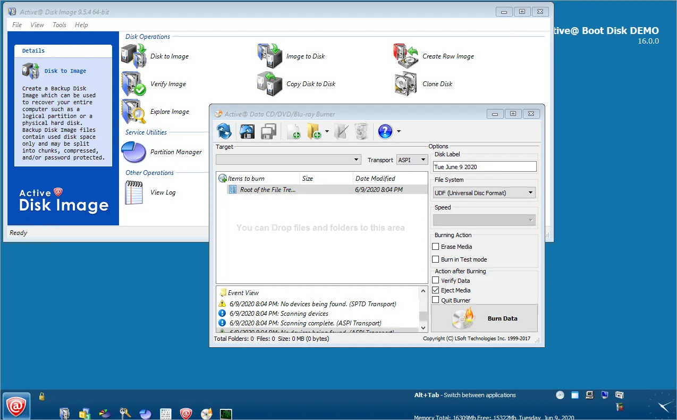
Task: Click the Disk Label text field
Action: click(484, 167)
